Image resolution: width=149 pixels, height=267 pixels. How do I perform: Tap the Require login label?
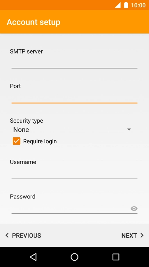[40, 141]
